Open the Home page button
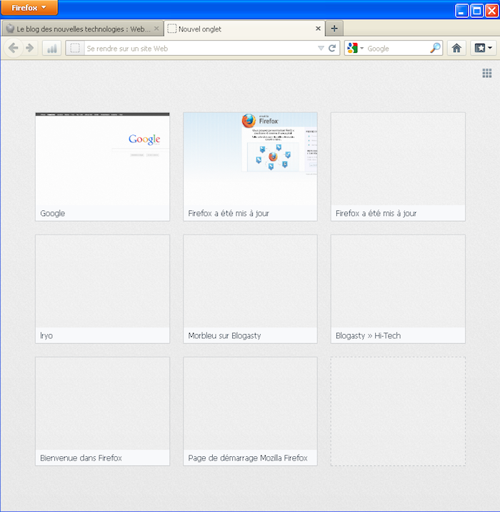Viewport: 500px width, 512px height. [x=456, y=48]
